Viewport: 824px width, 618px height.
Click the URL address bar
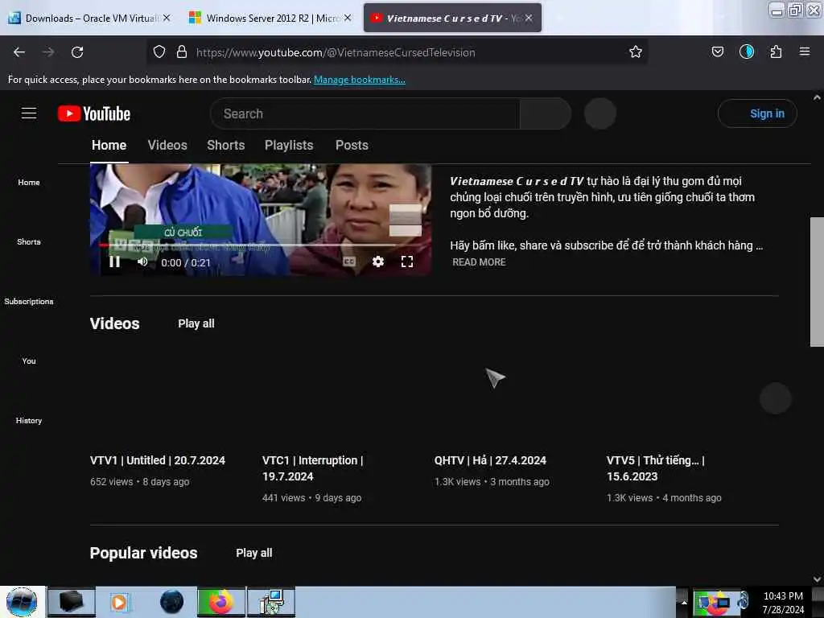[x=397, y=52]
